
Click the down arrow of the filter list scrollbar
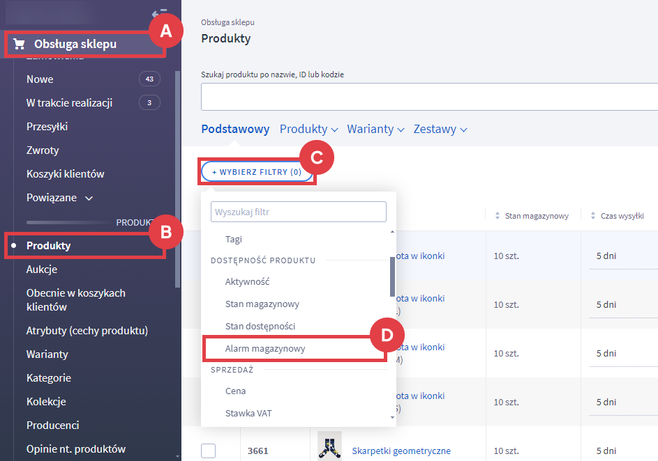(392, 418)
